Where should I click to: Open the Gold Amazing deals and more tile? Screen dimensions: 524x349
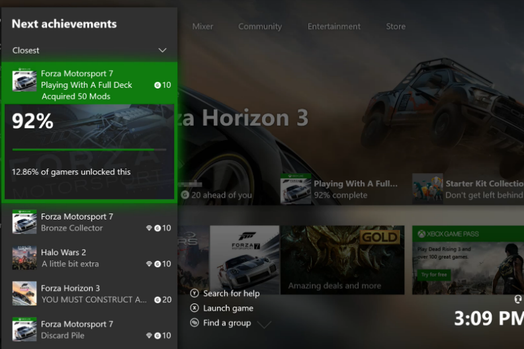pos(342,260)
